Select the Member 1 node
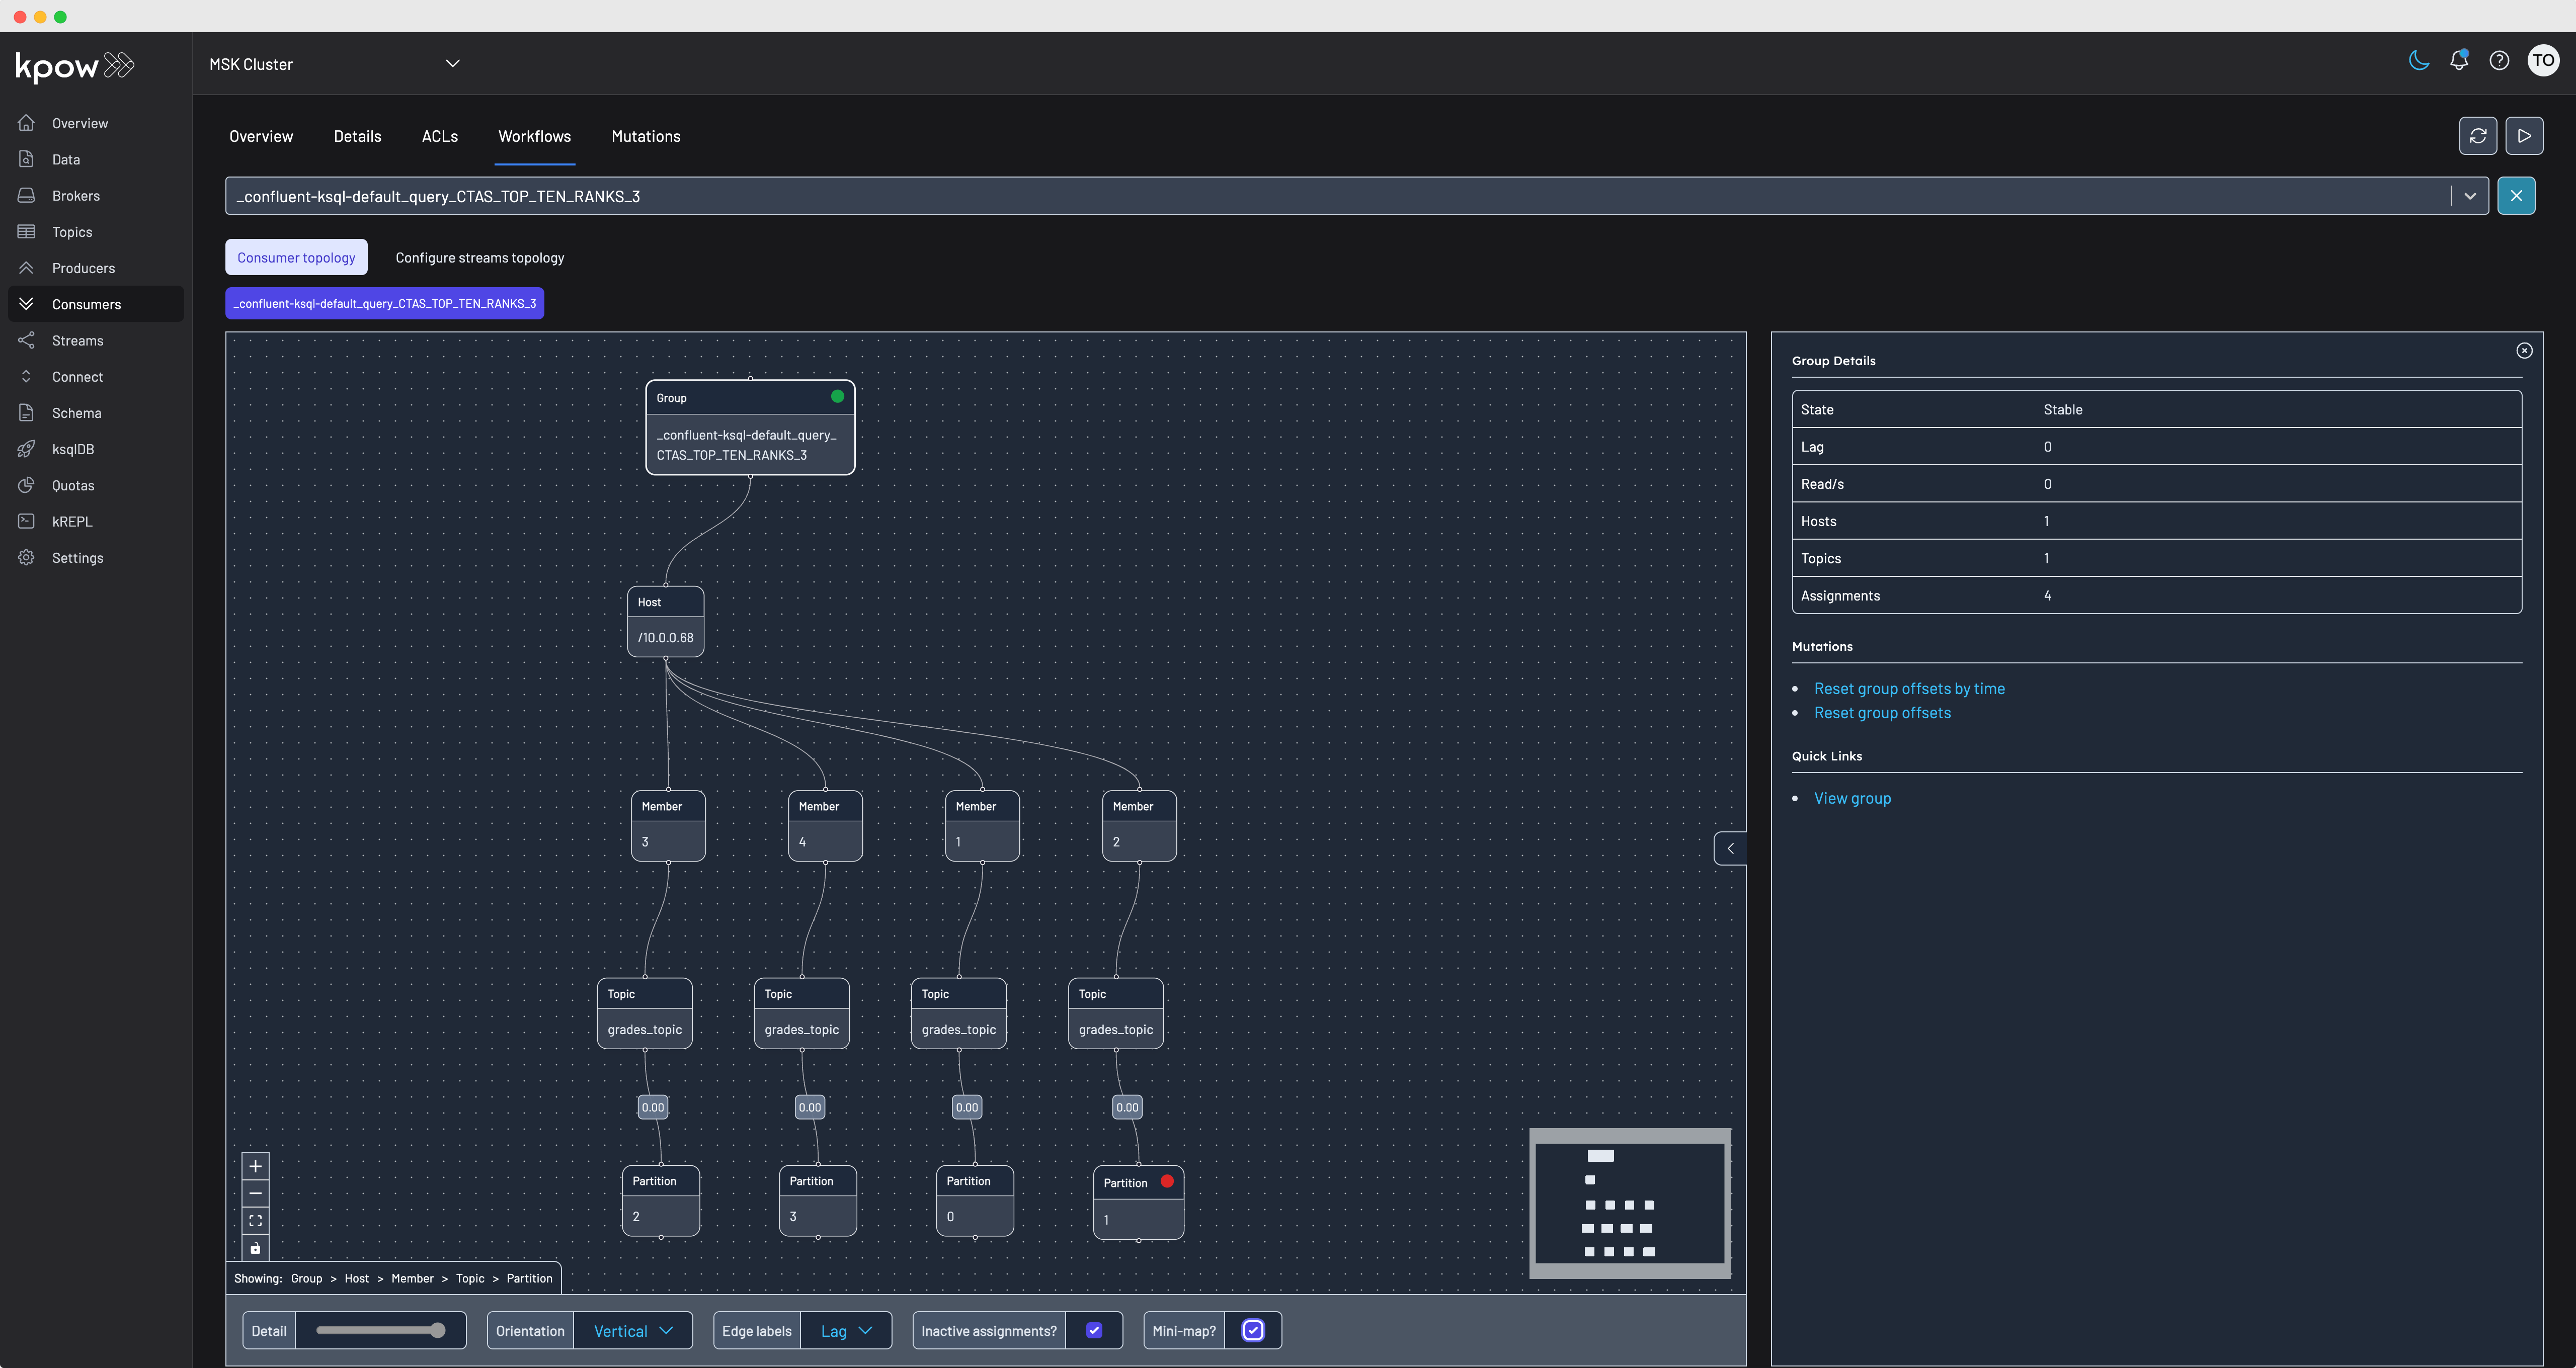Image resolution: width=2576 pixels, height=1368 pixels. [983, 826]
